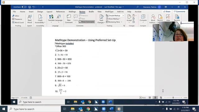Switch to Print Layout view
Screen dimensions: 199x112
point(155,97)
